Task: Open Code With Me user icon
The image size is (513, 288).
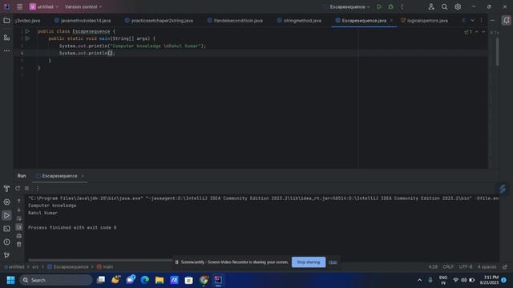Action: click(431, 6)
